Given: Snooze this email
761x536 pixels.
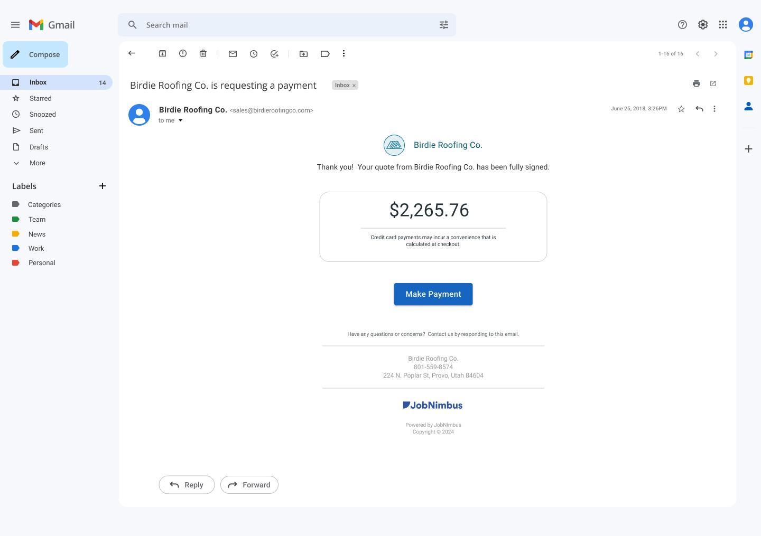Looking at the screenshot, I should tap(254, 53).
